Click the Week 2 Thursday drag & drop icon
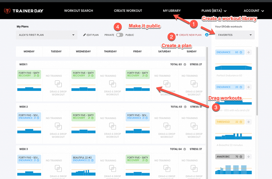Screen dimensions: 272x179 [x=113, y=126]
